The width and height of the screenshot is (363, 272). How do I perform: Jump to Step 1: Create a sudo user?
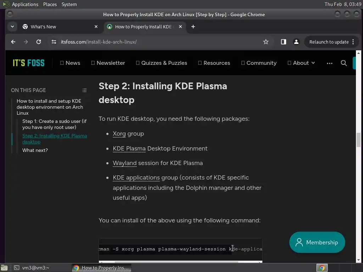pos(54,124)
